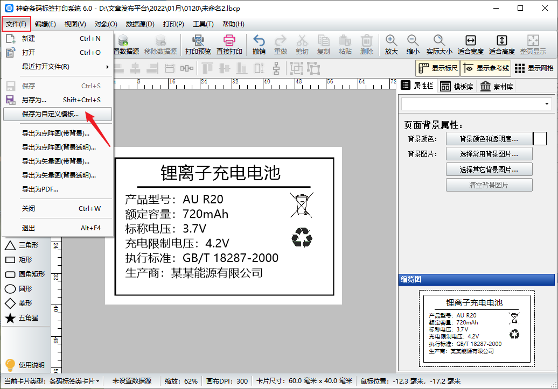Image resolution: width=558 pixels, height=389 pixels.
Task: Click the 选择常用背景图片... button
Action: (x=489, y=154)
